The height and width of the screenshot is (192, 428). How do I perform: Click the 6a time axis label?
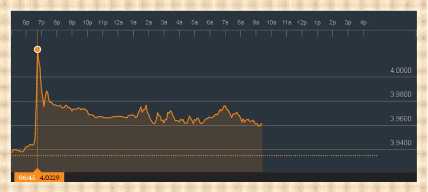(210, 22)
